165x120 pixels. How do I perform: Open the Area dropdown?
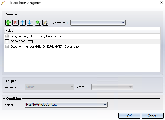pyautogui.click(x=112, y=87)
